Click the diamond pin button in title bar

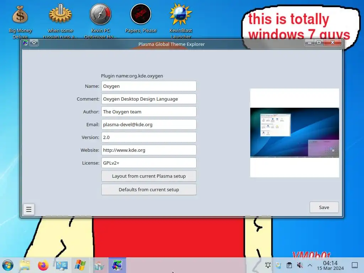tap(34, 43)
